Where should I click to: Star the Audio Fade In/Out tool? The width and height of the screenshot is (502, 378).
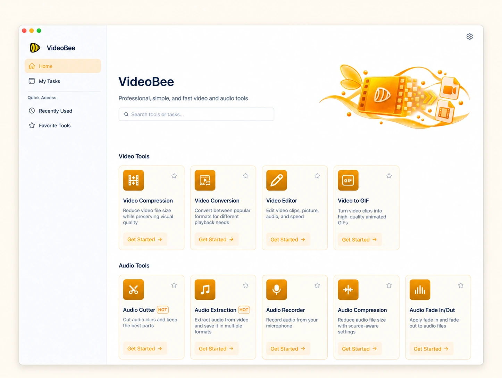point(461,285)
